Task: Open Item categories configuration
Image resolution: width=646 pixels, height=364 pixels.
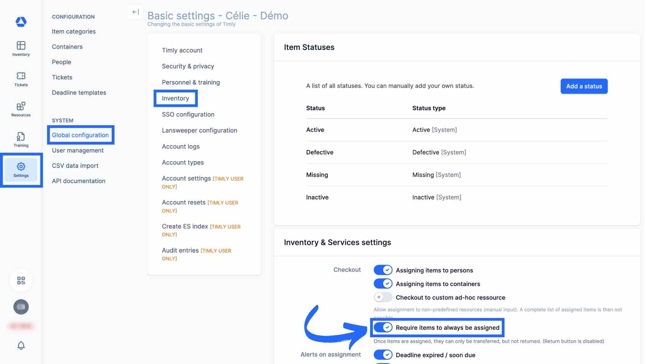Action: click(74, 31)
